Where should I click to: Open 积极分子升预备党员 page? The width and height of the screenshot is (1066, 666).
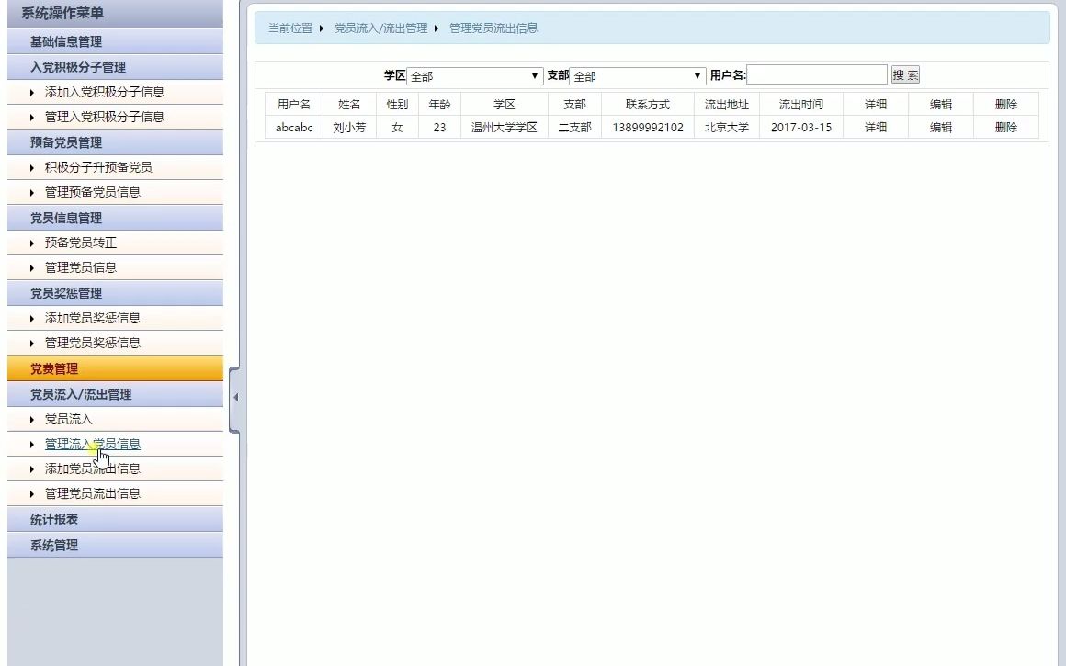(x=101, y=167)
